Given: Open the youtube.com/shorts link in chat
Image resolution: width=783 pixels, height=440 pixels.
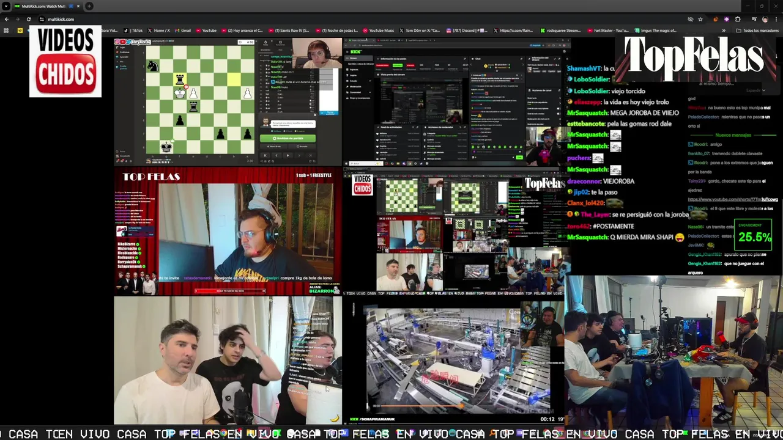Looking at the screenshot, I should pos(733,199).
